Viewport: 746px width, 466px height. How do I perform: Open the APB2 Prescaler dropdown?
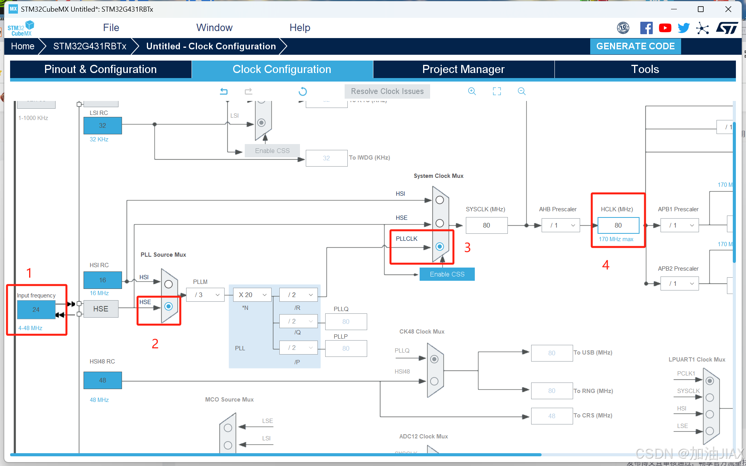[680, 283]
